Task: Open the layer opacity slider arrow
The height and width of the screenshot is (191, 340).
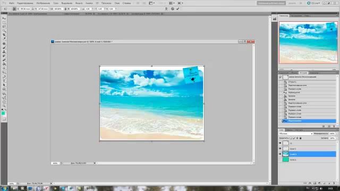Action: 336,134
